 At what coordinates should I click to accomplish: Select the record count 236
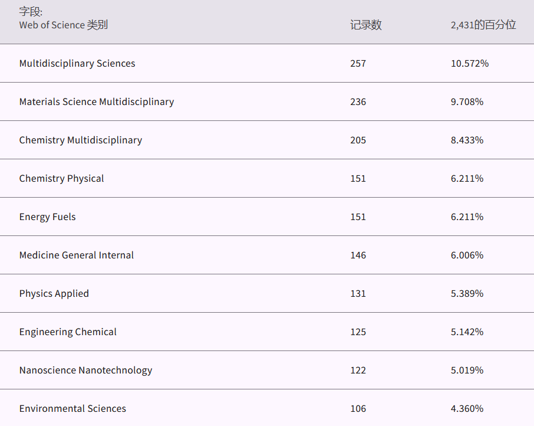point(358,101)
